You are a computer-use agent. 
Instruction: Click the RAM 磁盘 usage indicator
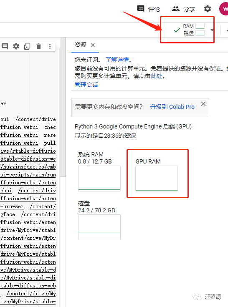tap(189, 30)
